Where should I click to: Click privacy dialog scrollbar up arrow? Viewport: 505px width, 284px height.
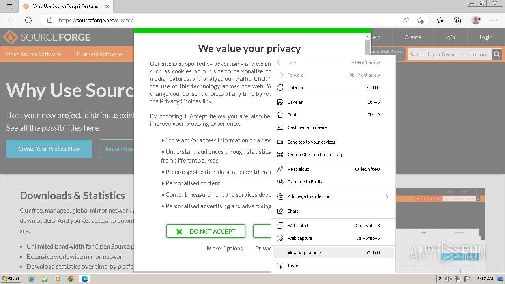tap(368, 37)
